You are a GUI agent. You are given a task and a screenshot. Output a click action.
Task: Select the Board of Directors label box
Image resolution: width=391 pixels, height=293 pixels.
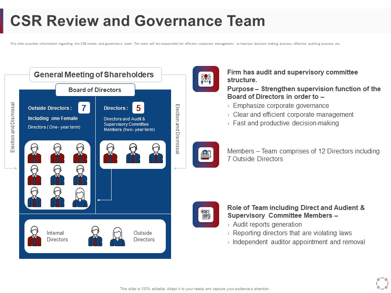pos(95,90)
